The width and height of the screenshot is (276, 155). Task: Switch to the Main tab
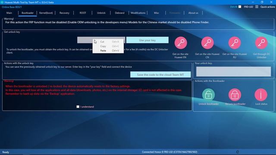coord(9,13)
